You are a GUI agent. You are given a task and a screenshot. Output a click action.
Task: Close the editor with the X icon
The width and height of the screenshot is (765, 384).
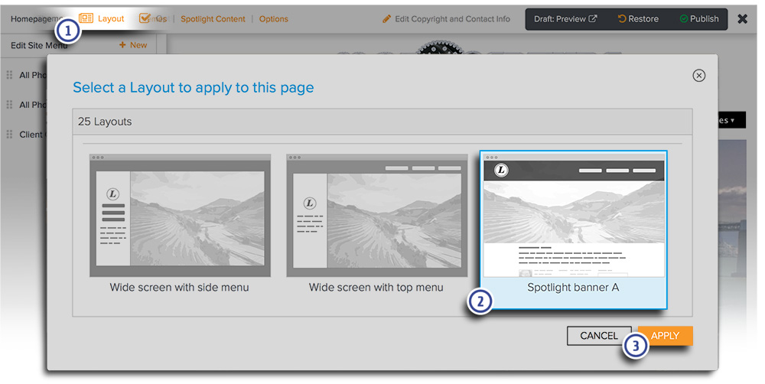click(743, 19)
